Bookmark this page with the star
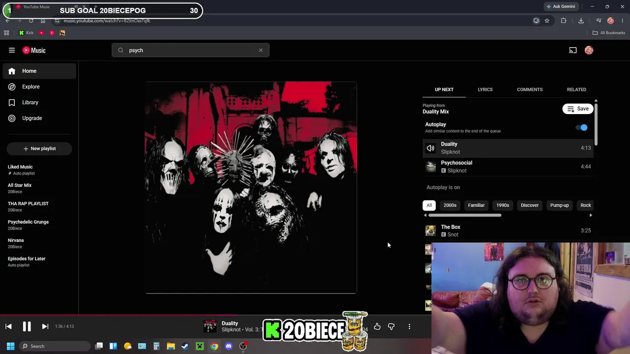 point(547,21)
